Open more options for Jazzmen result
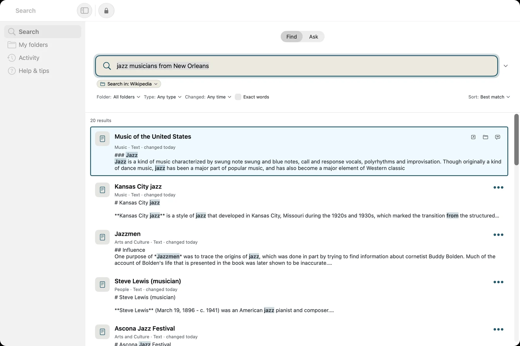The height and width of the screenshot is (346, 520). point(498,235)
